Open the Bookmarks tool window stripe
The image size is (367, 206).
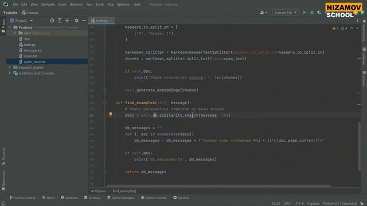pos(3,181)
